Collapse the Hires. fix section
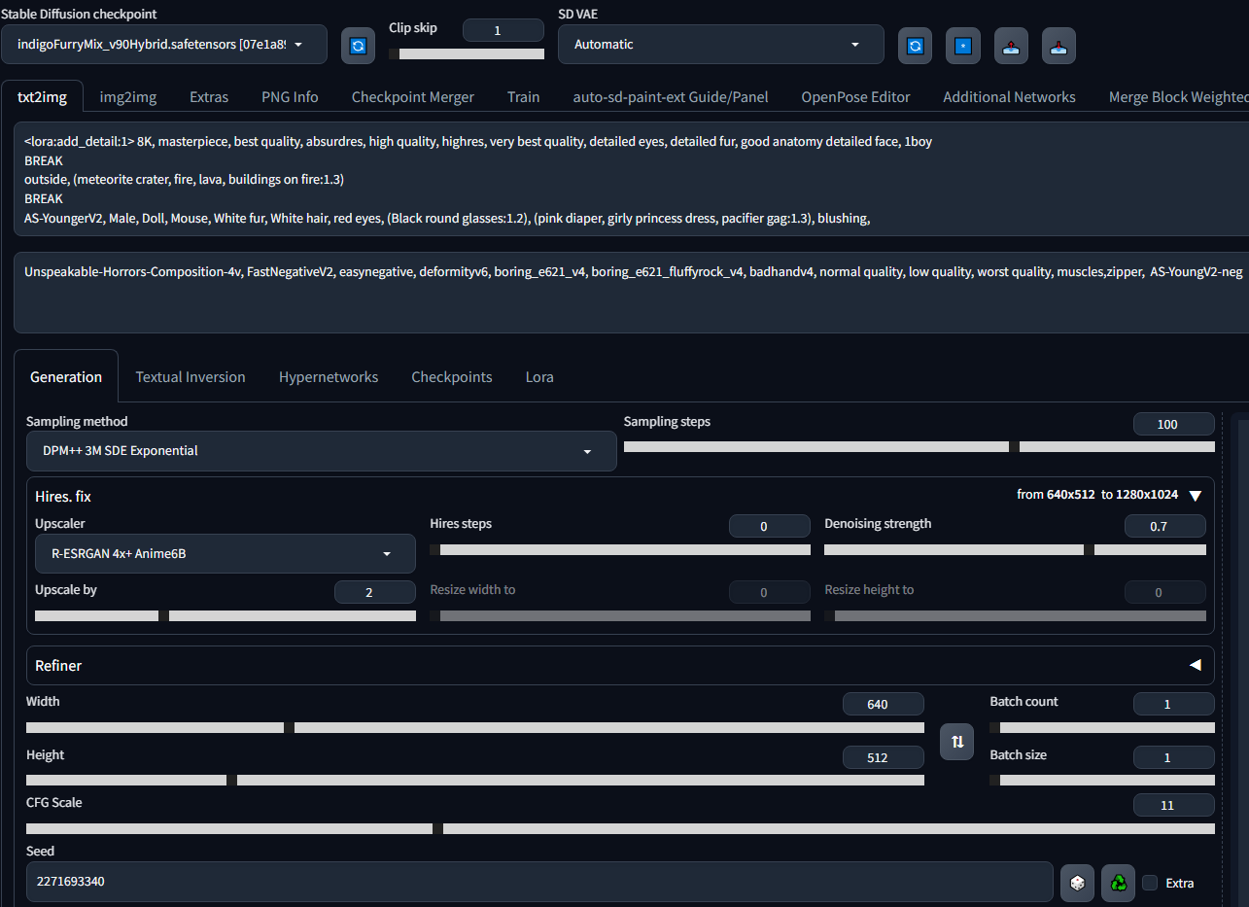The height and width of the screenshot is (907, 1249). [1196, 496]
